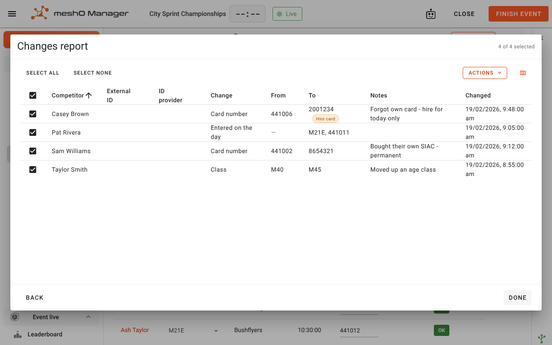
Task: Collapse the Event live section chevron
Action: (88, 317)
